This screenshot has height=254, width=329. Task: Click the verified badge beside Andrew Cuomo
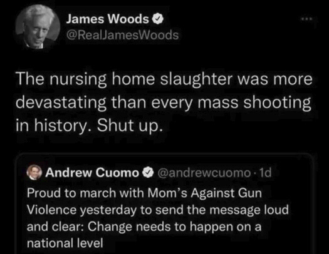tap(148, 173)
